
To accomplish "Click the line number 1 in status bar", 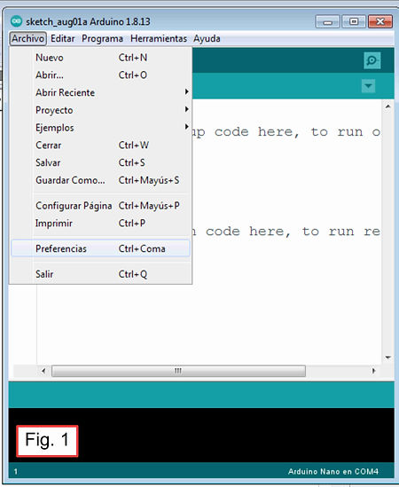I will pos(16,472).
